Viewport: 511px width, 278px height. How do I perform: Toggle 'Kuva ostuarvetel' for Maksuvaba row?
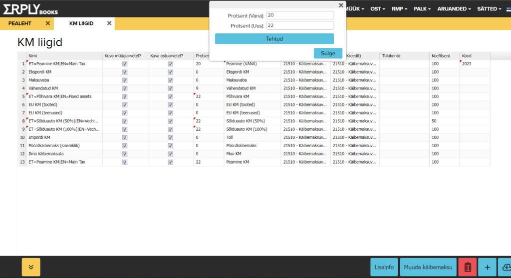[x=170, y=80]
